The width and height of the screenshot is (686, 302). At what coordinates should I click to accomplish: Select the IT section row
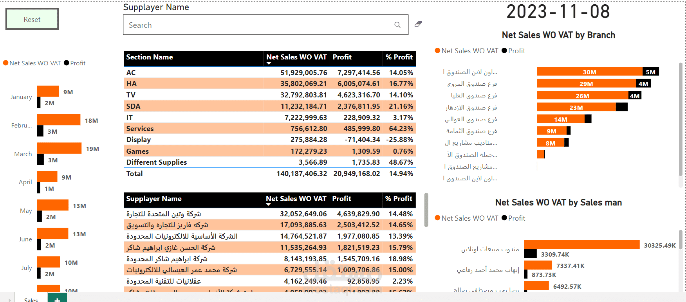tap(270, 118)
